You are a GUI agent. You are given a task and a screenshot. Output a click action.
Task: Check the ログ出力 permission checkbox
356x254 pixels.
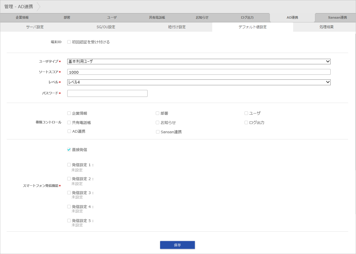point(246,122)
